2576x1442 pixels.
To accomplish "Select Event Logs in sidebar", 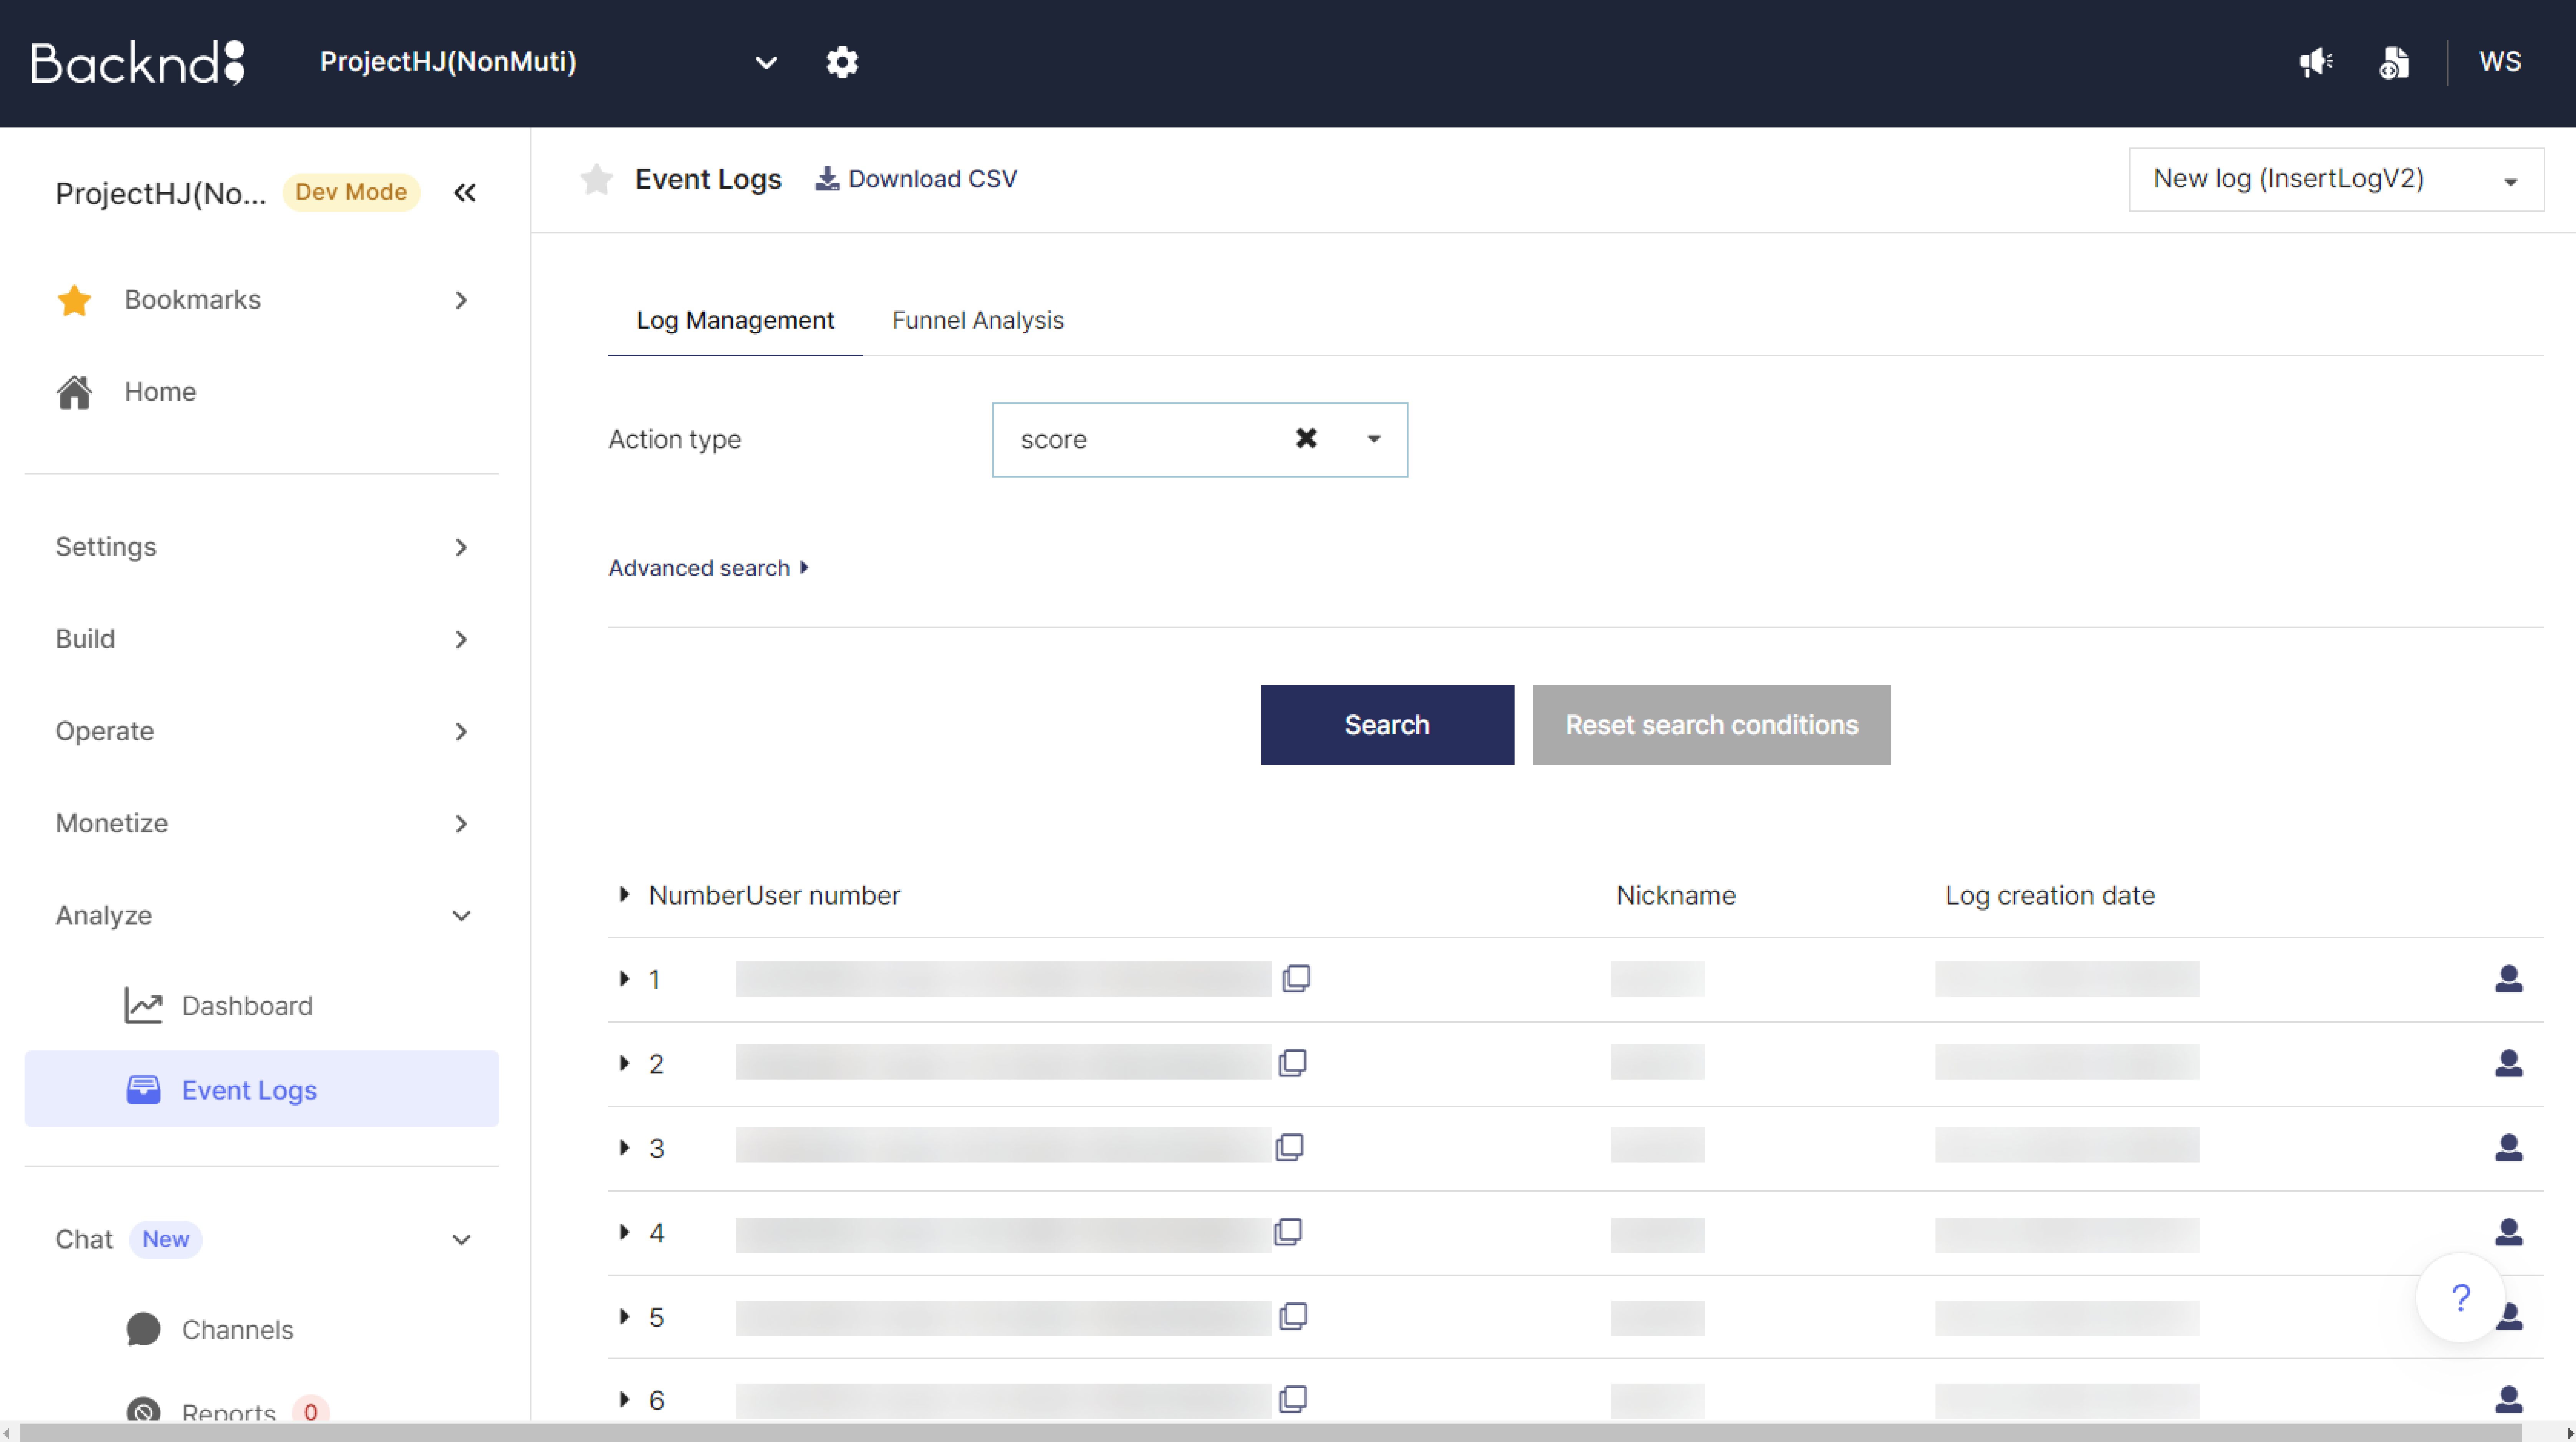I will pyautogui.click(x=262, y=1089).
